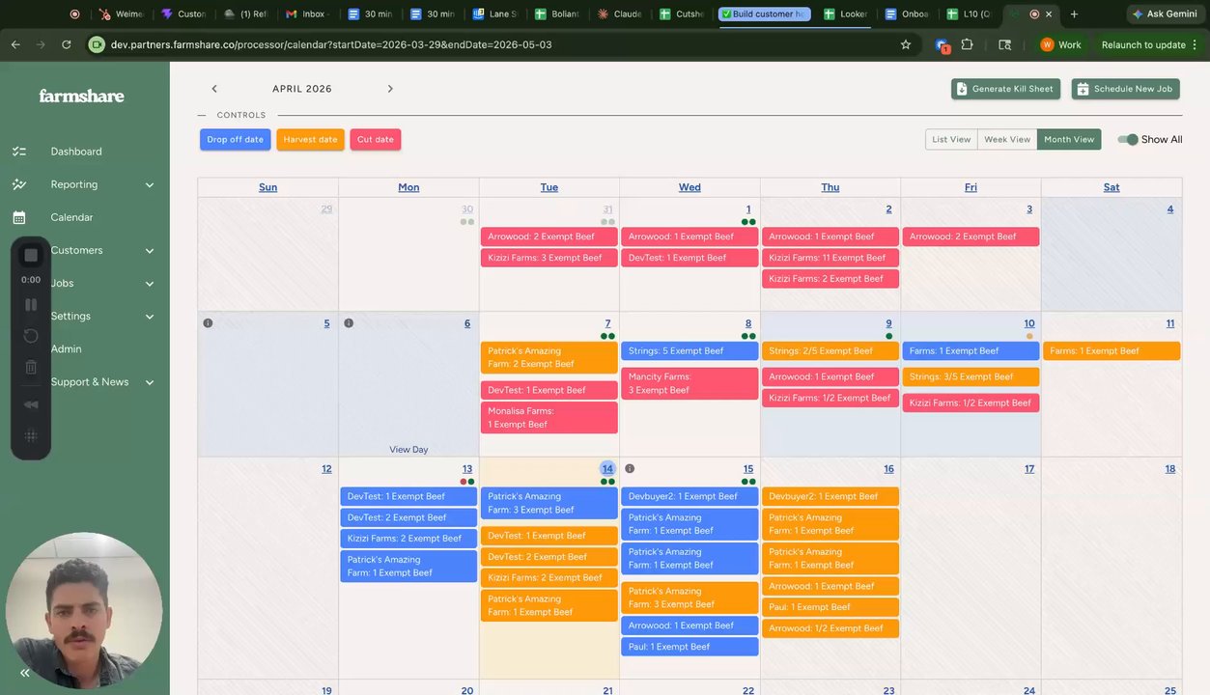Open the Admin sidebar item

(x=66, y=349)
